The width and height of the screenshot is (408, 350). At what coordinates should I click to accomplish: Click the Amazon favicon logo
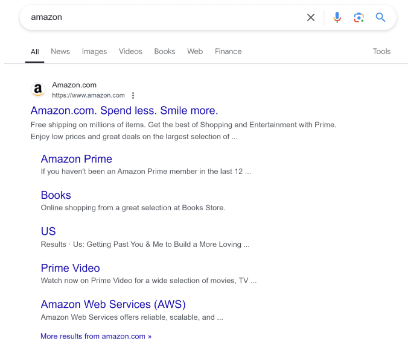pyautogui.click(x=38, y=90)
